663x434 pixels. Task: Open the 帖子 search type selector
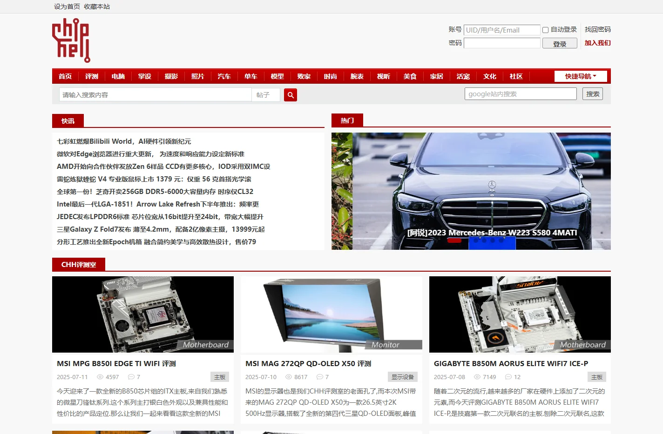click(x=266, y=95)
